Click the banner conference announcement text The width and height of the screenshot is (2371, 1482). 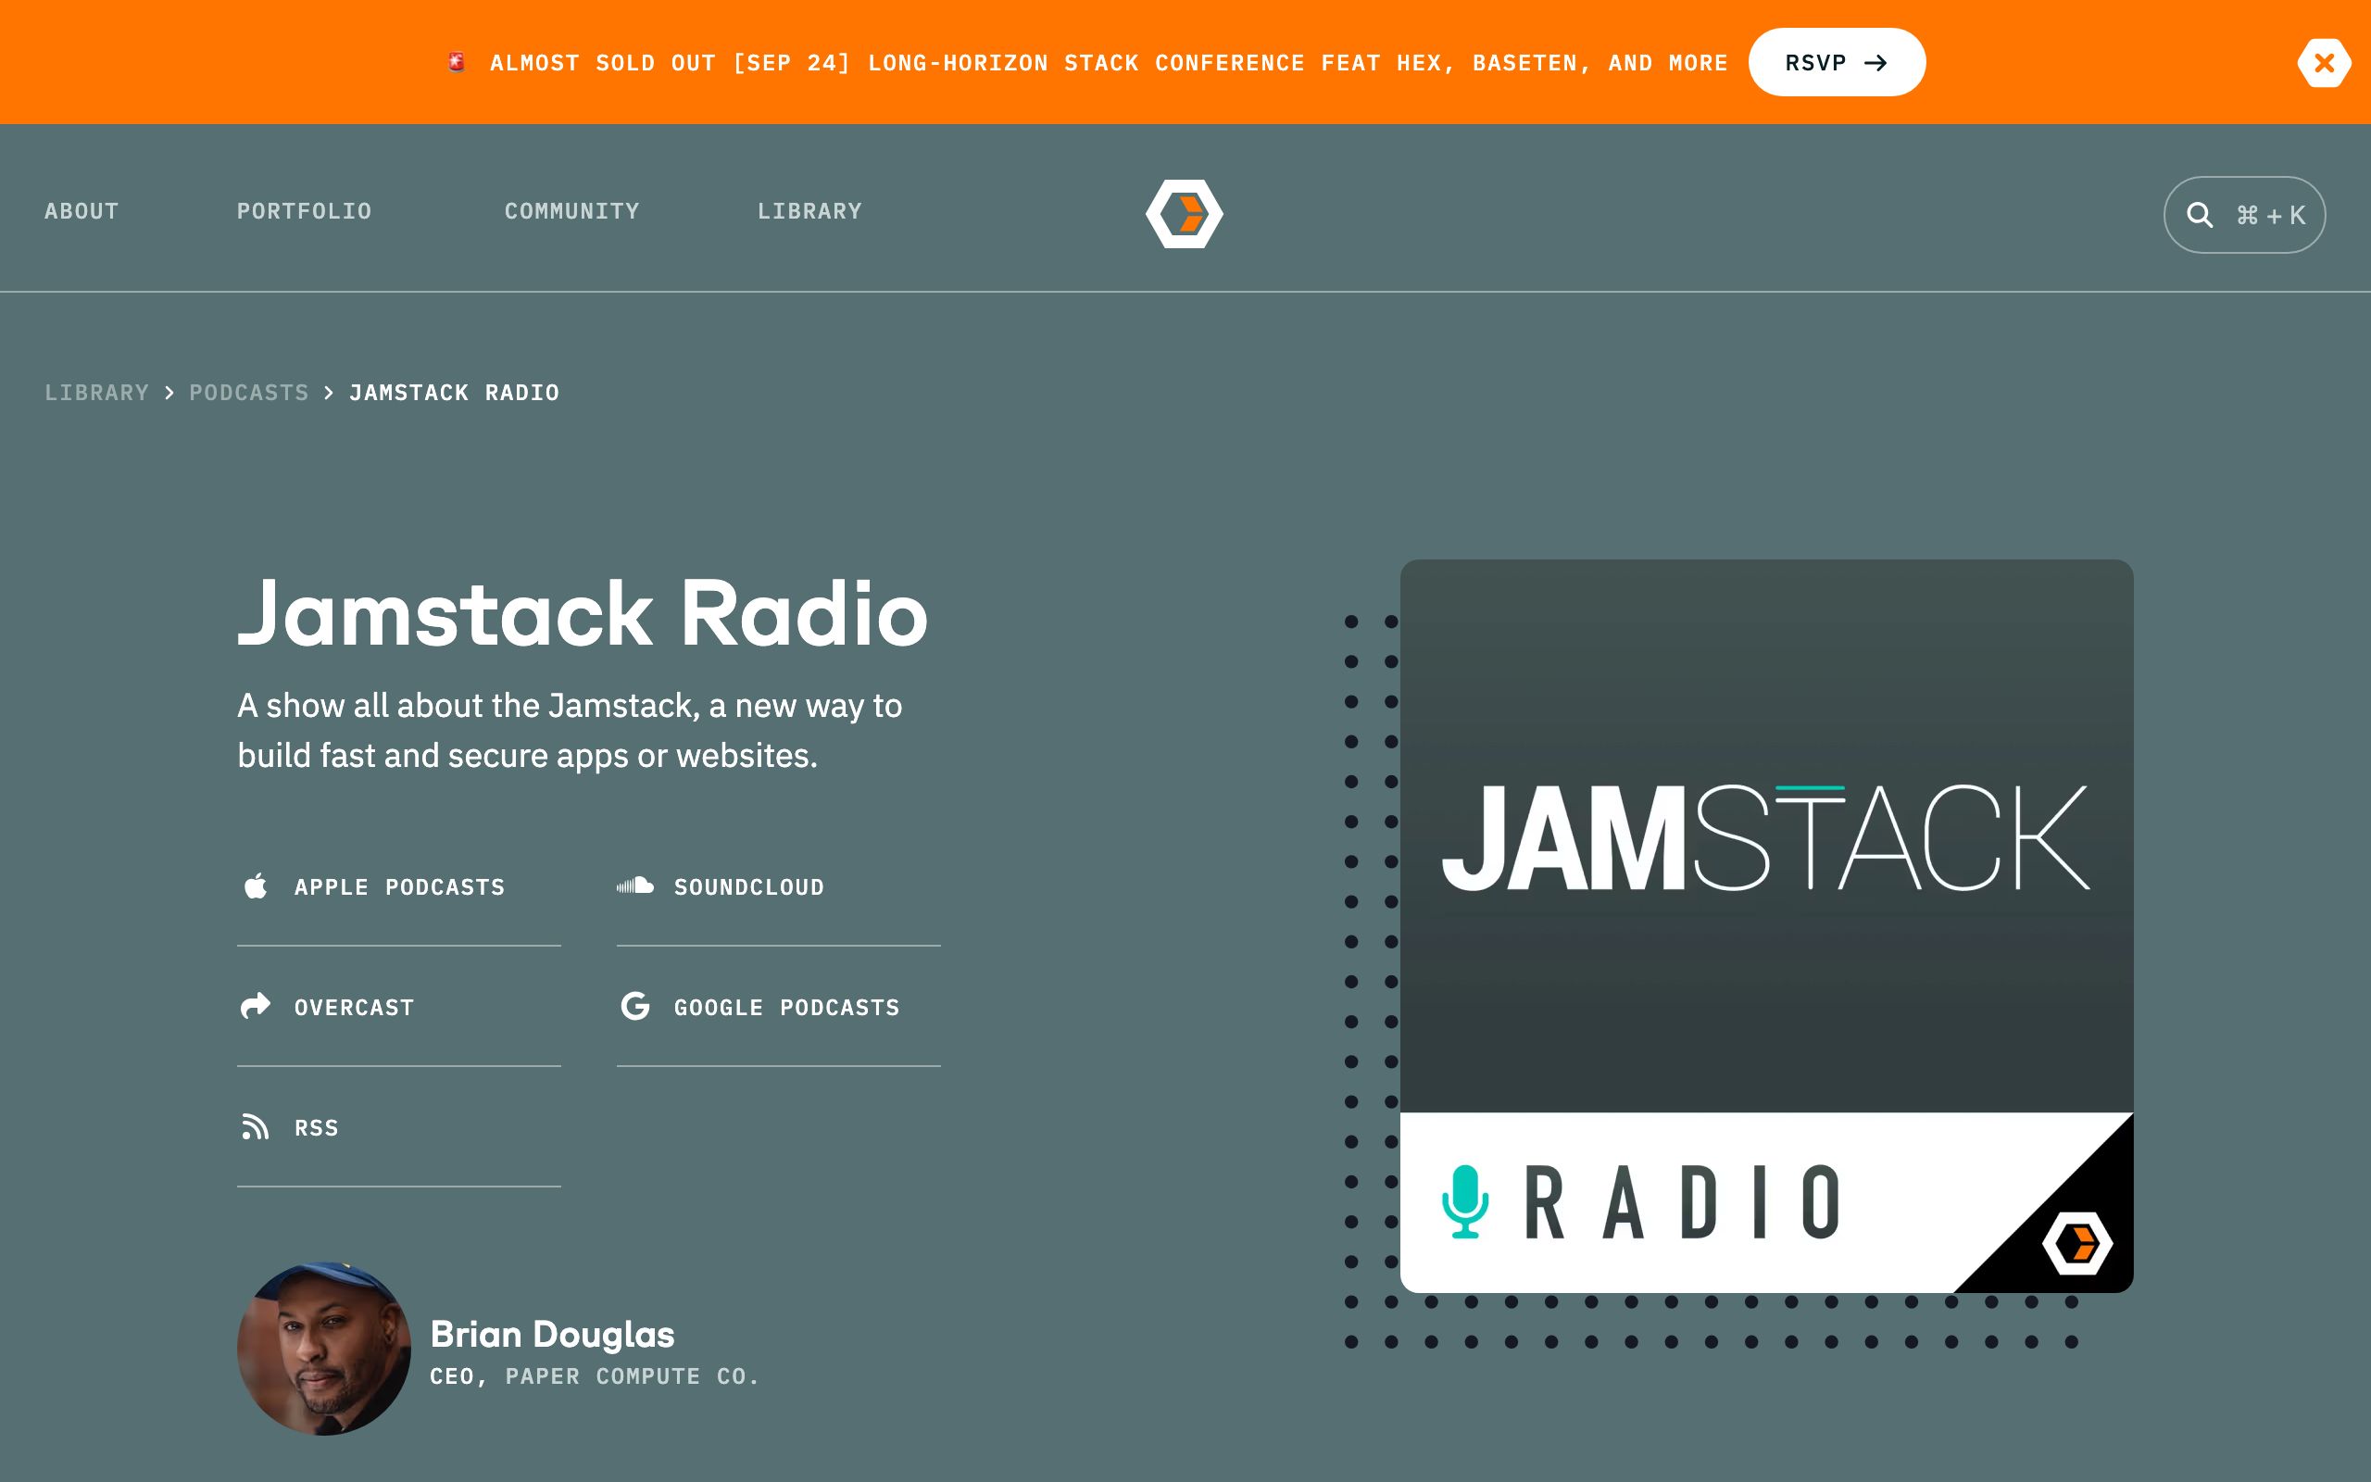tap(1108, 63)
